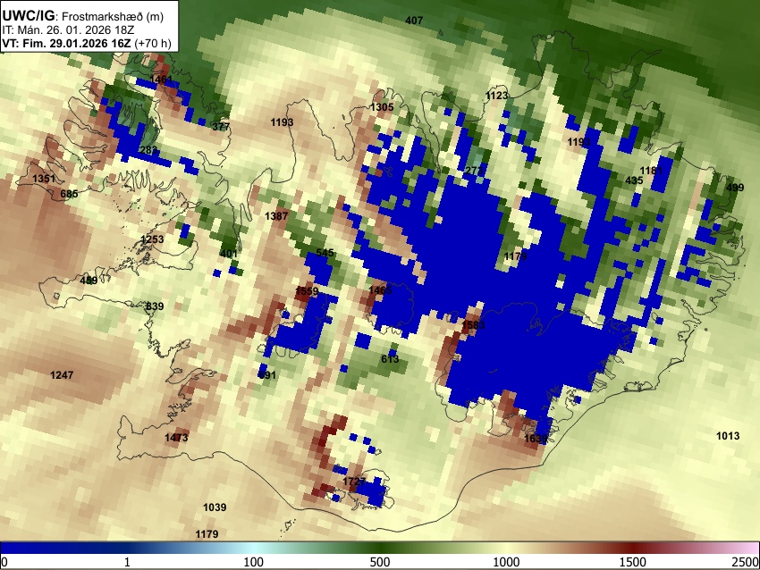The image size is (760, 570).
Task: Click the map value label 1727
Action: point(354,482)
